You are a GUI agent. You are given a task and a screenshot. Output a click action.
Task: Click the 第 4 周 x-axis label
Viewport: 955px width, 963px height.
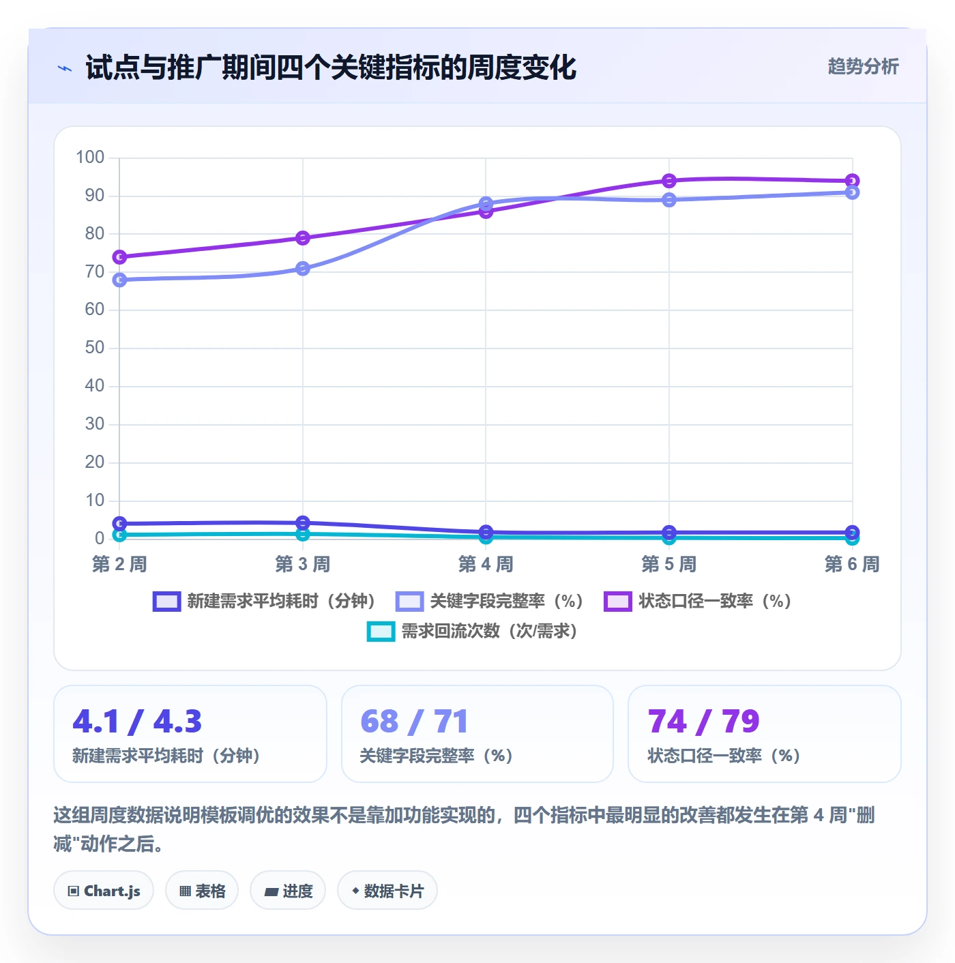point(486,564)
